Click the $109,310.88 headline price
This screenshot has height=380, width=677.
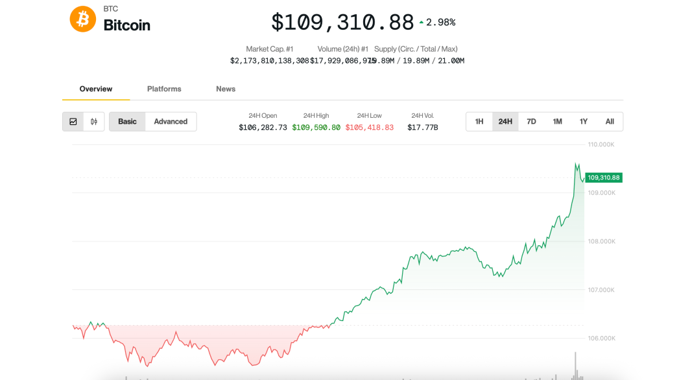[342, 22]
